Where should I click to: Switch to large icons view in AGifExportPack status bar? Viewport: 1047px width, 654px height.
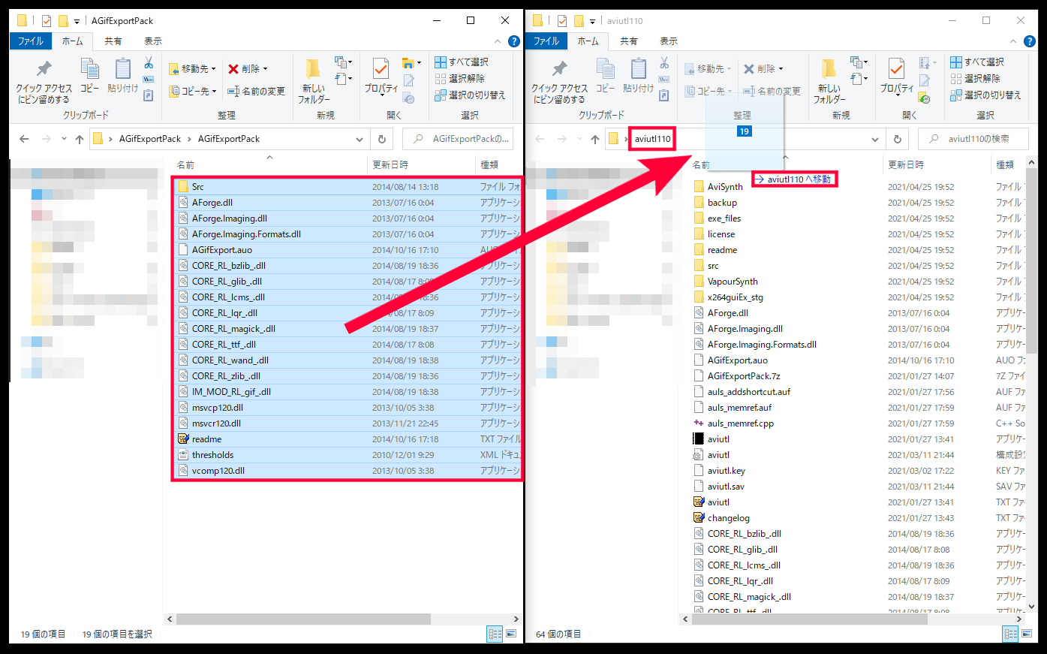coord(511,634)
